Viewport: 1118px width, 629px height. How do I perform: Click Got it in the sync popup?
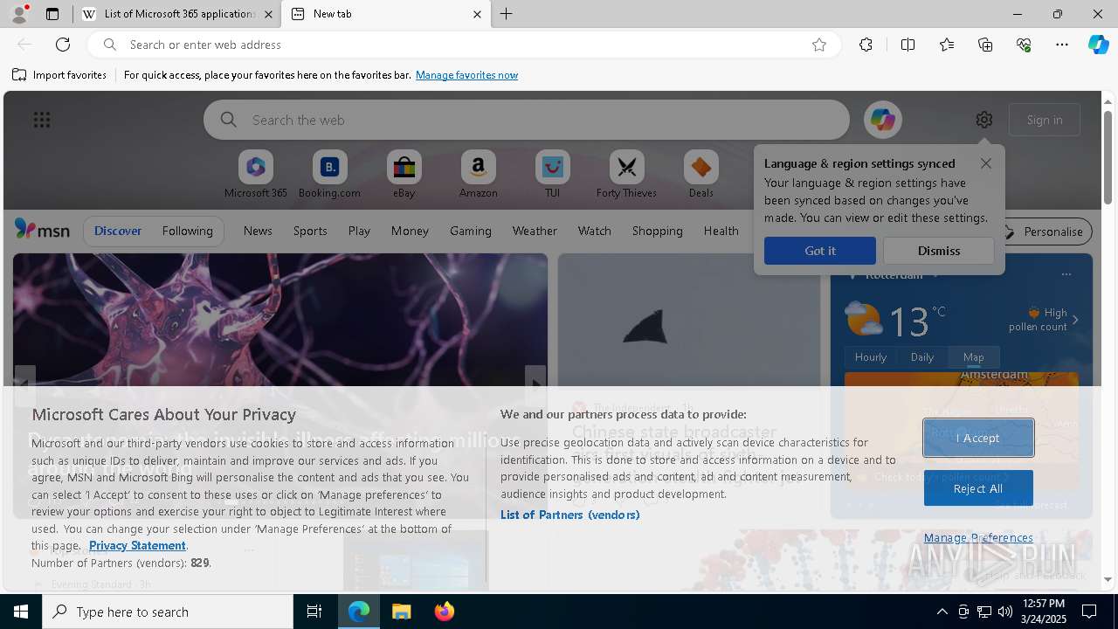pyautogui.click(x=819, y=251)
